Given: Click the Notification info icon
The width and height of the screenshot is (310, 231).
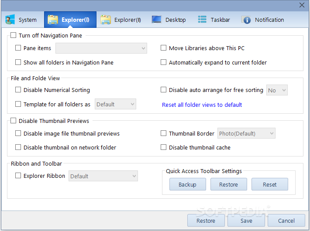Looking at the screenshot, I should pos(247,20).
